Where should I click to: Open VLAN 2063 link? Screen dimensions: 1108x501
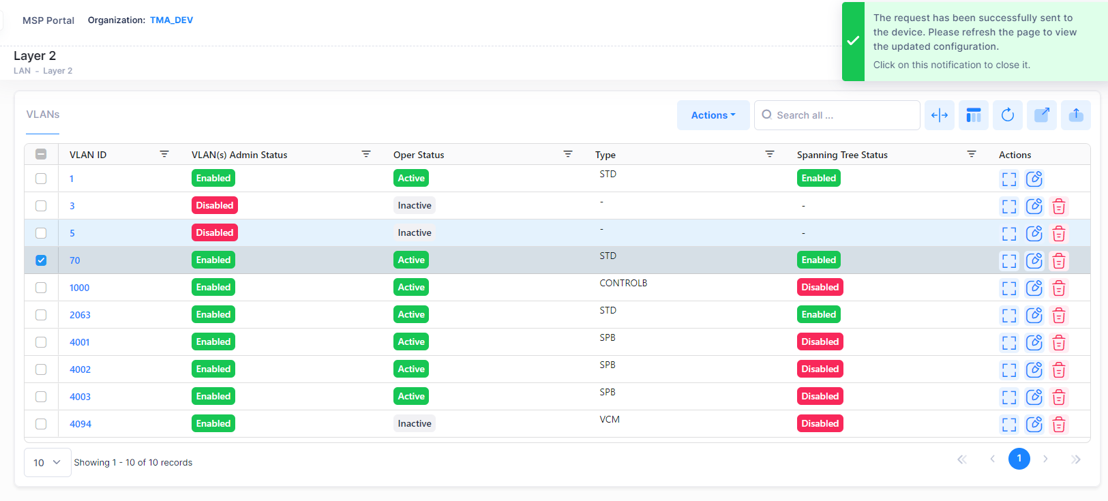(x=80, y=315)
